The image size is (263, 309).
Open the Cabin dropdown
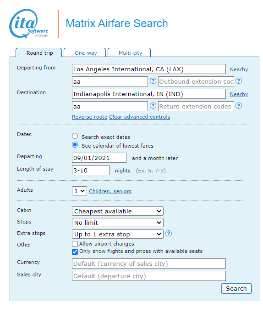coord(118,211)
